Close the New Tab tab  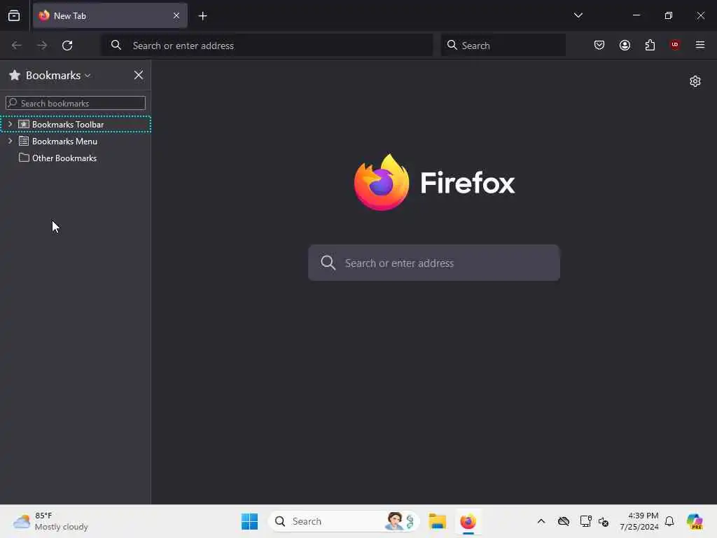(x=176, y=15)
